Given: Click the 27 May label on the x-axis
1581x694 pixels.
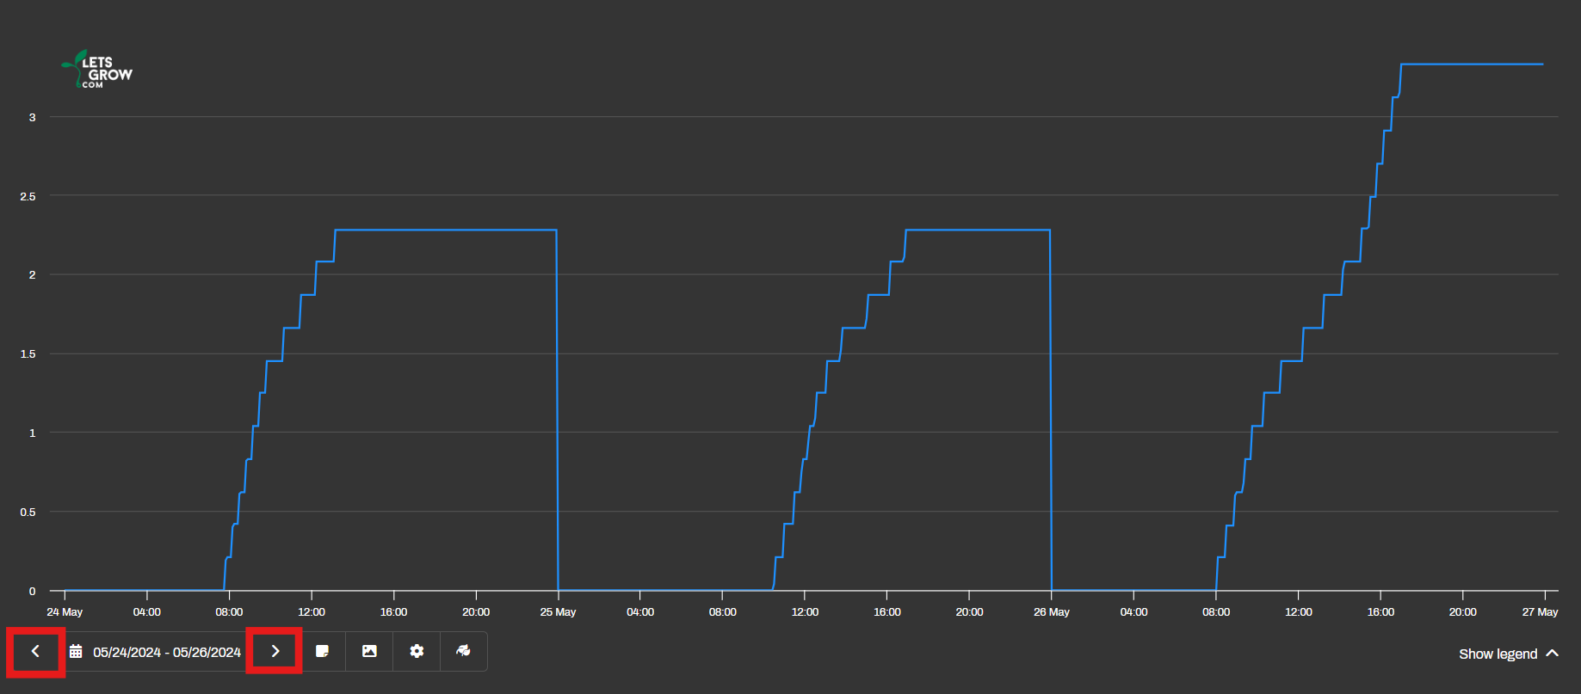Looking at the screenshot, I should point(1540,612).
